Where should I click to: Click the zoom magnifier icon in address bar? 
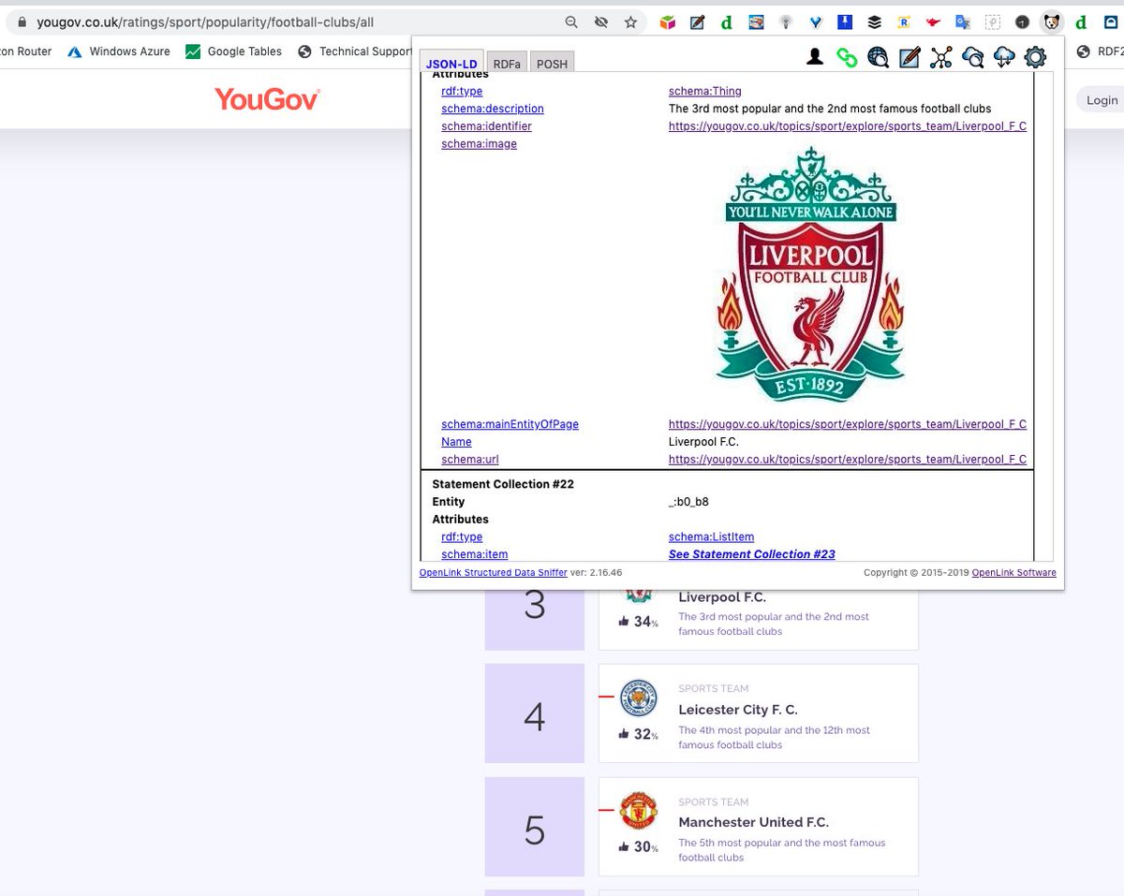tap(571, 22)
